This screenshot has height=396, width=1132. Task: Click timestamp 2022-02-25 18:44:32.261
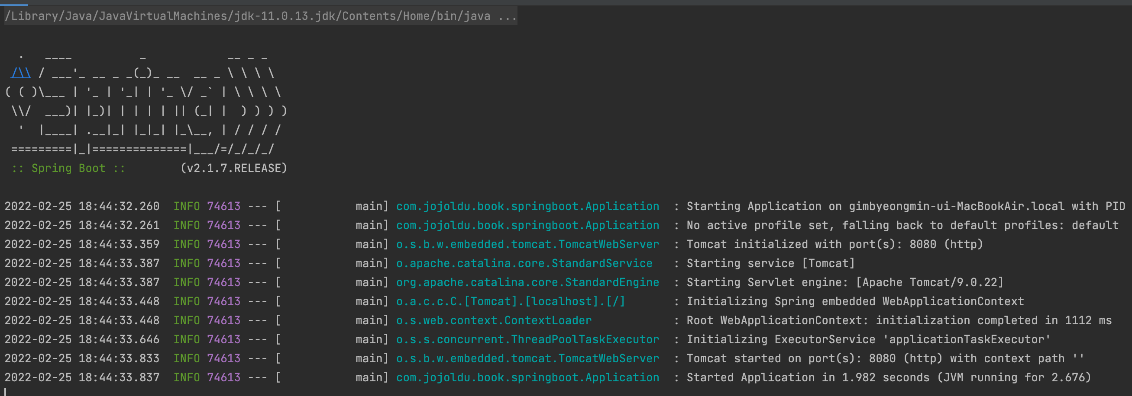click(82, 225)
